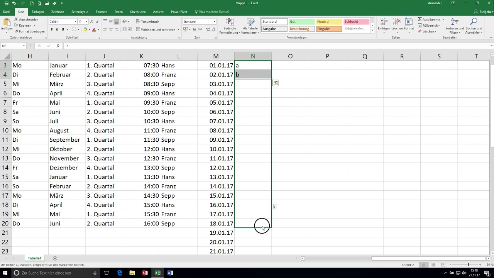Apply thousands separator 000 format
494x278 pixels.
click(200, 29)
